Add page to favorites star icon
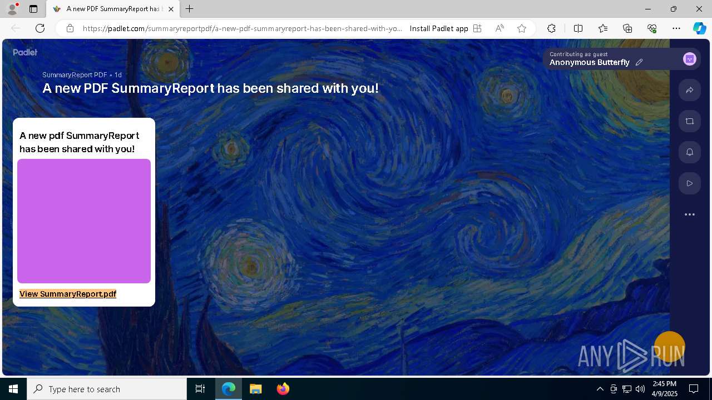The width and height of the screenshot is (712, 400). tap(522, 28)
